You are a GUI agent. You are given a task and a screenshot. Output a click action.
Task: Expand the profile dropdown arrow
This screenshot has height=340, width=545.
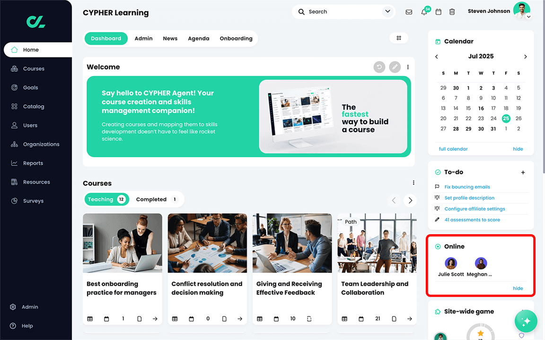coord(528,17)
